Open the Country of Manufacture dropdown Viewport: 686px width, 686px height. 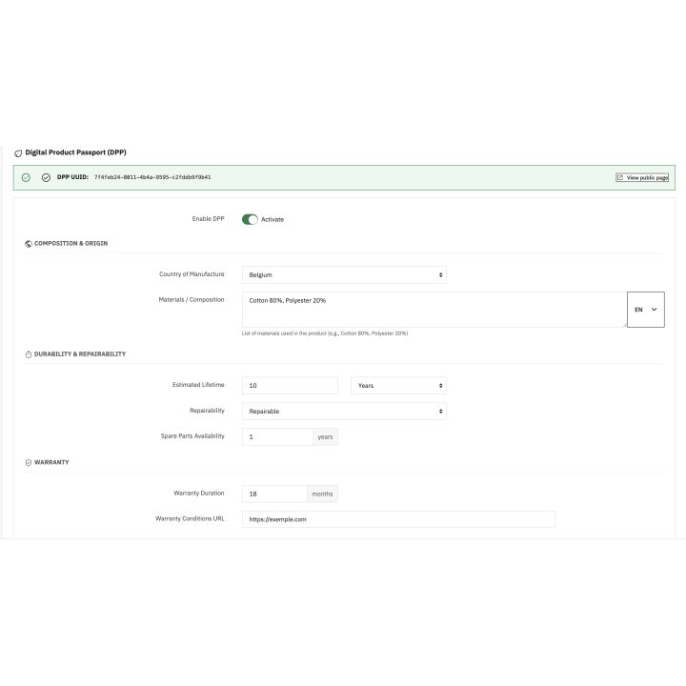pyautogui.click(x=344, y=274)
